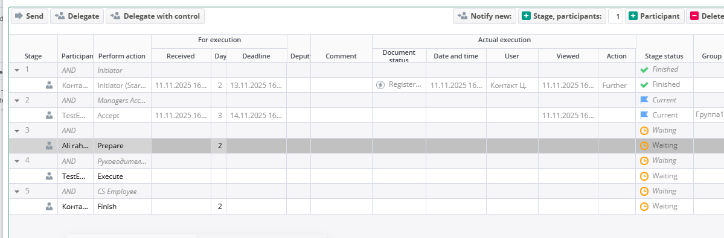Click the Руководител... stage label
This screenshot has height=238, width=724.
tap(122, 161)
